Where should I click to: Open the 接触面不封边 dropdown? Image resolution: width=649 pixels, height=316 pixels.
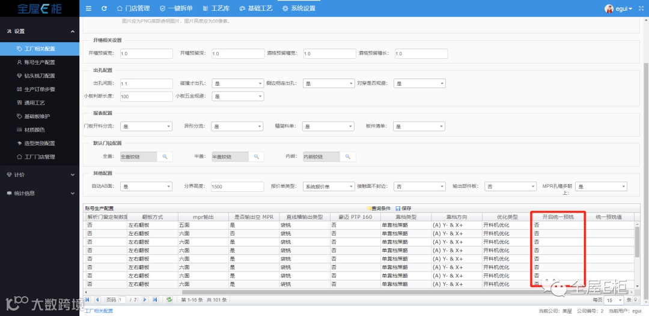coord(419,186)
